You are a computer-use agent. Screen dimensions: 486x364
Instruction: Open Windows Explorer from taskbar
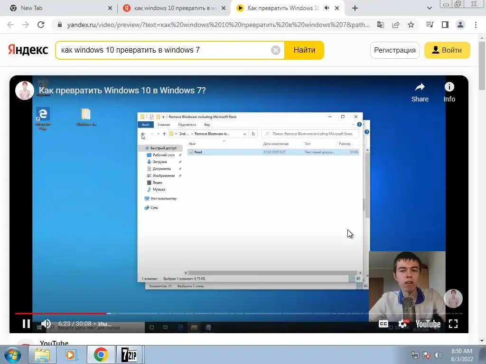pos(42,355)
